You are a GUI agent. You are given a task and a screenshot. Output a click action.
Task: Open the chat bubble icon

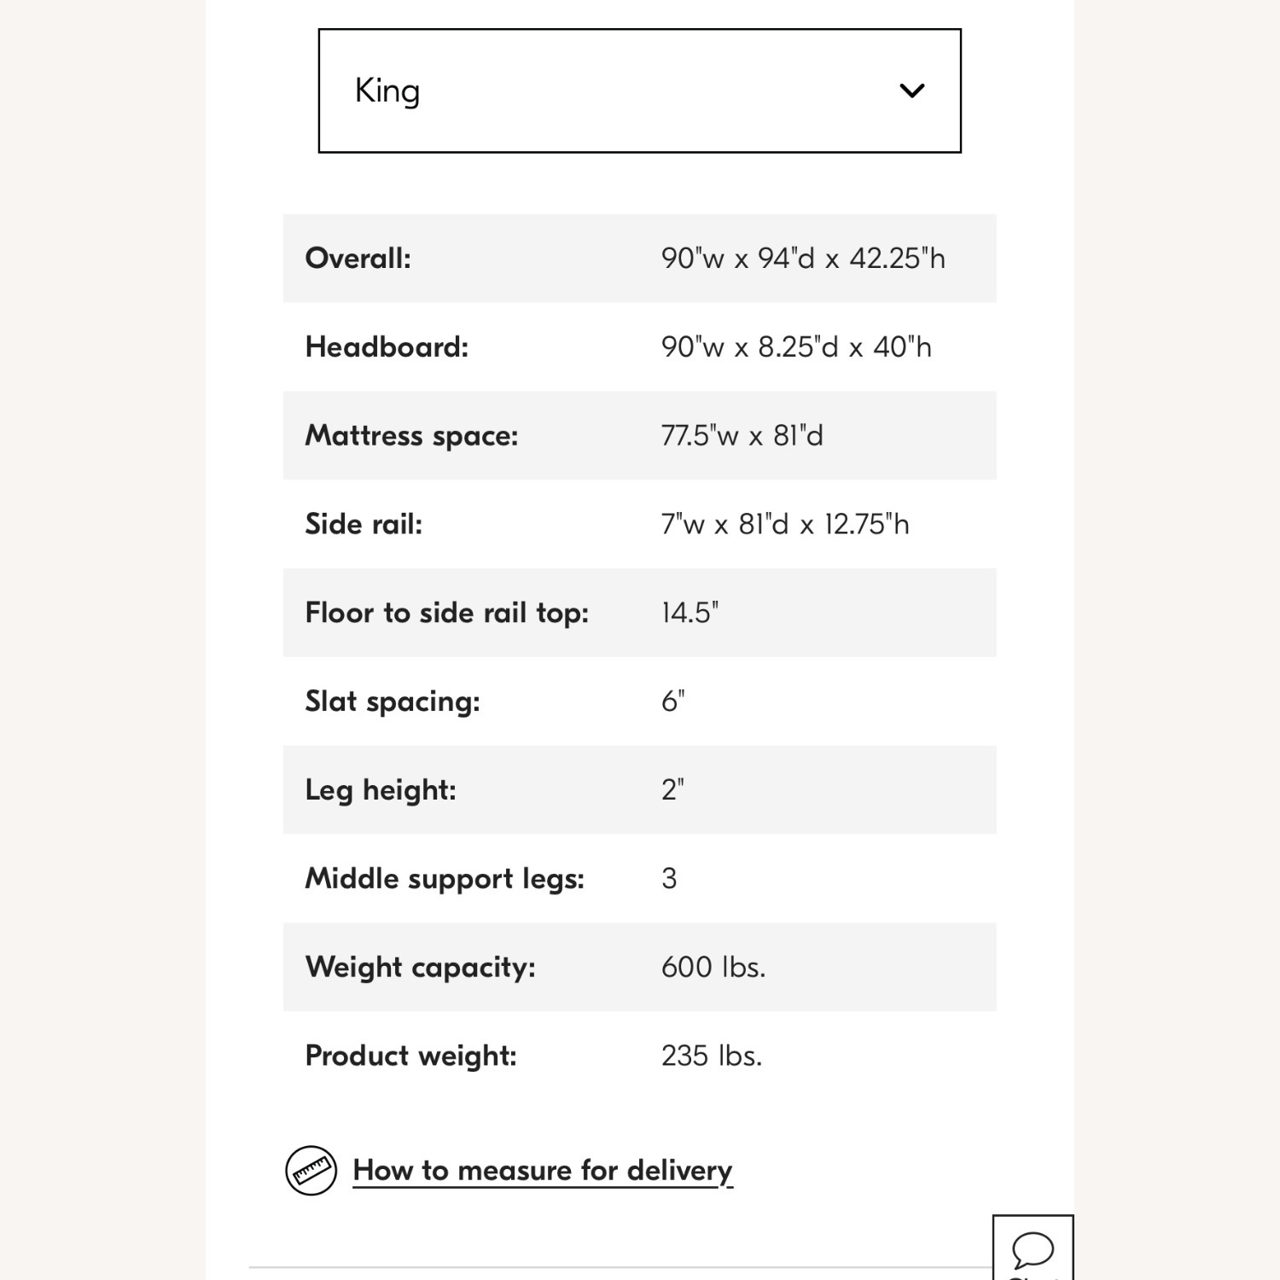[x=1033, y=1249]
